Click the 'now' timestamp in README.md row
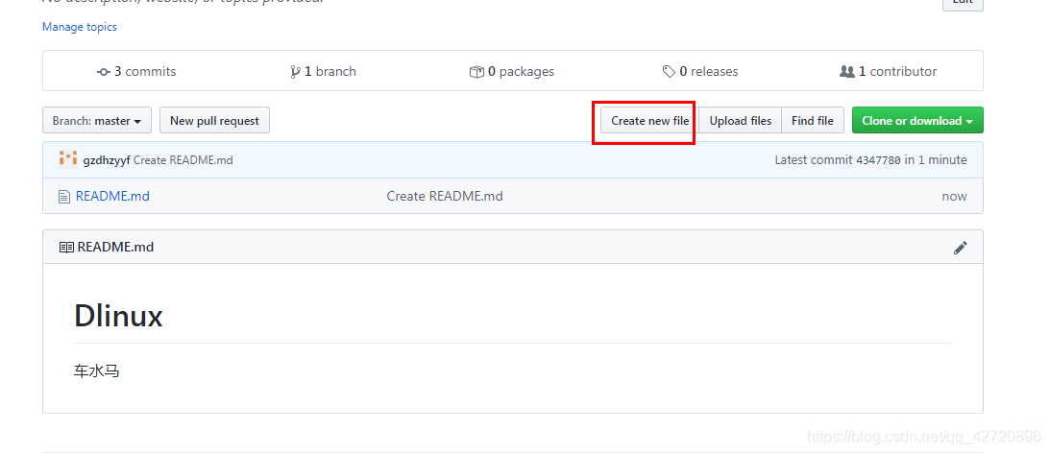 pyautogui.click(x=954, y=196)
